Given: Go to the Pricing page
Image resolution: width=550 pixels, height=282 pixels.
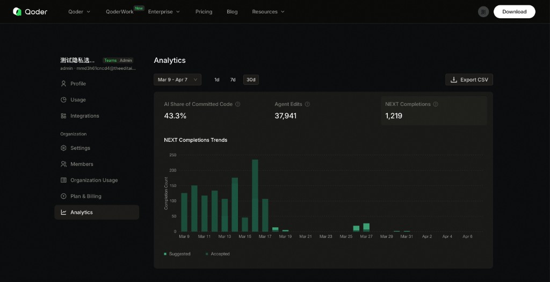Looking at the screenshot, I should (204, 12).
